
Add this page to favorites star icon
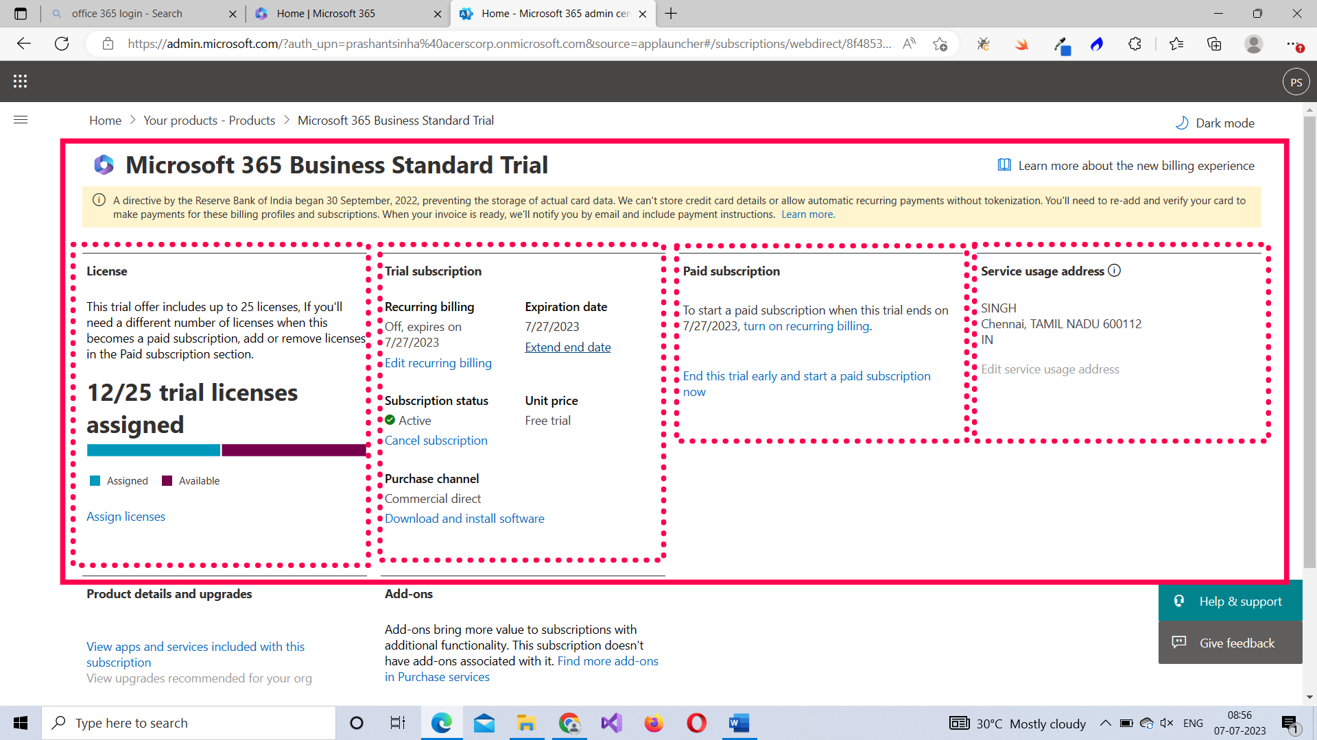[x=940, y=44]
